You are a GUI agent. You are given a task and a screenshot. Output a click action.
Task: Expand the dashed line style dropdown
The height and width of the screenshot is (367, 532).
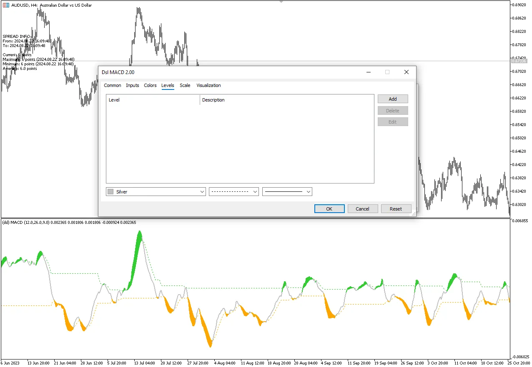(233, 192)
